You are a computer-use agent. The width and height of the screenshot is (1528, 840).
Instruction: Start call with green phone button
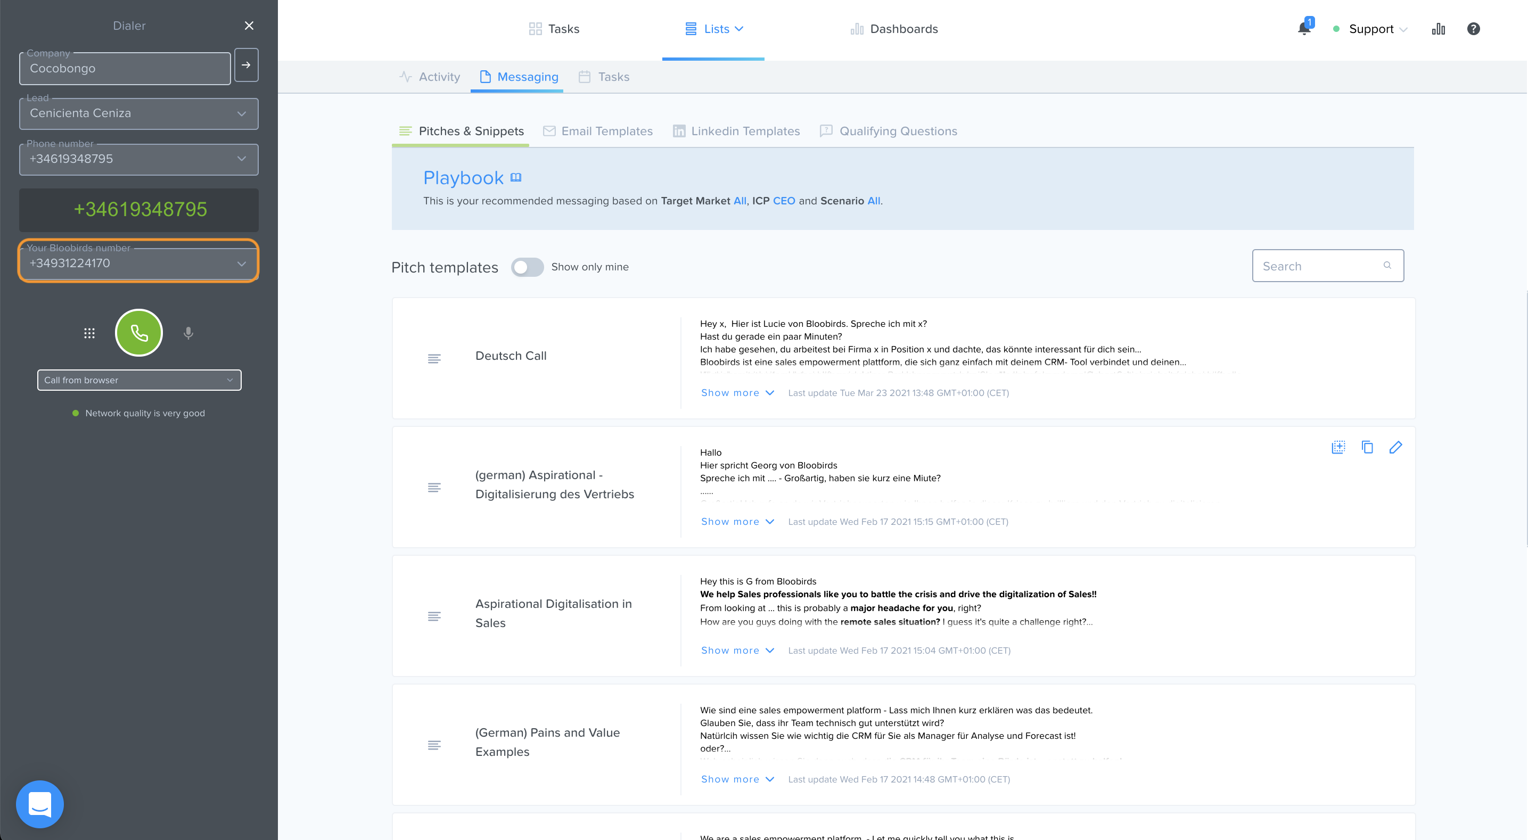click(x=139, y=333)
